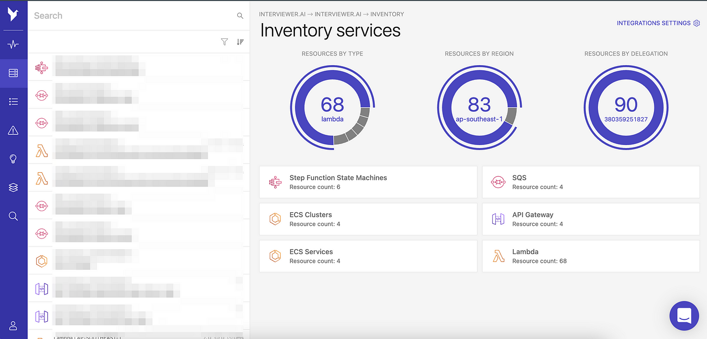Open the chat support bubble
707x339 pixels.
click(684, 316)
